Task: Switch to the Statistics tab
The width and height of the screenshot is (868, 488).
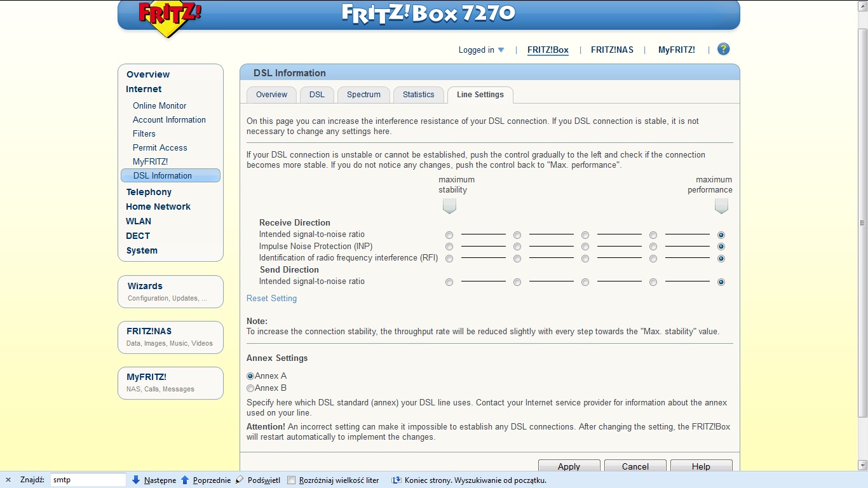Action: (x=418, y=95)
